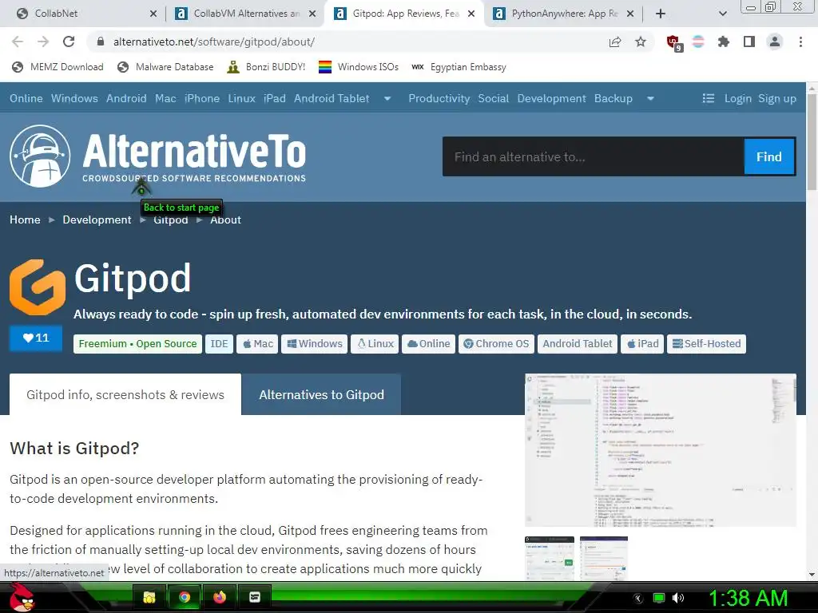Close the CollabNet tab

(153, 14)
